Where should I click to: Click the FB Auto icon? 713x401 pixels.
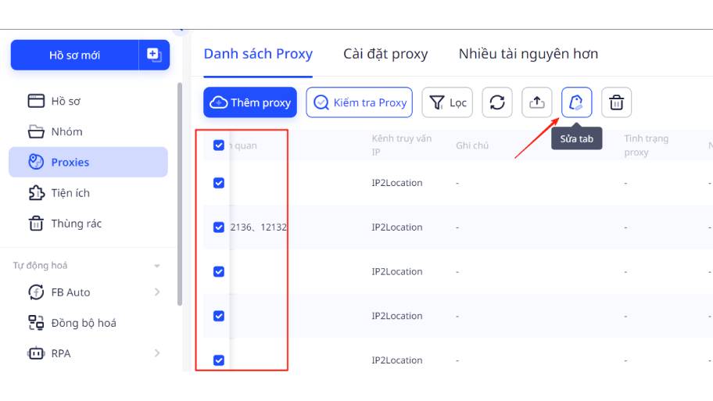[36, 292]
